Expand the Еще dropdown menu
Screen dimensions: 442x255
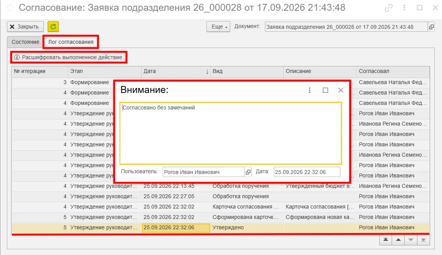click(218, 26)
